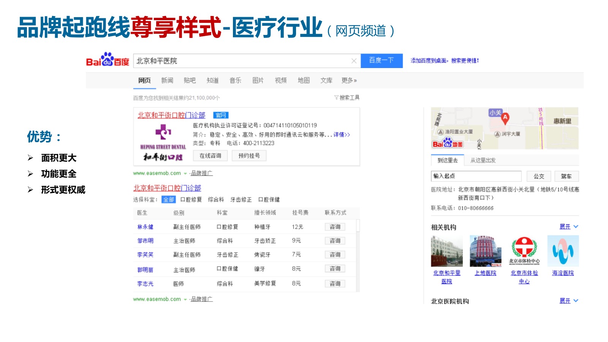Click 咨询 button for 林永健

(x=335, y=227)
